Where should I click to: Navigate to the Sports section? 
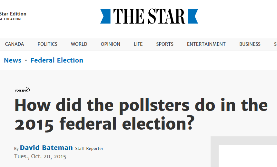165,44
